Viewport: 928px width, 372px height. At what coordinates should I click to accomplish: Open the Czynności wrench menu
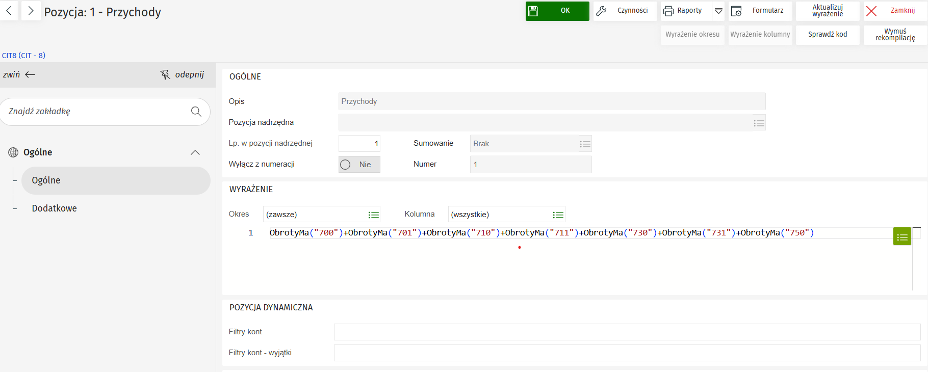tap(625, 11)
